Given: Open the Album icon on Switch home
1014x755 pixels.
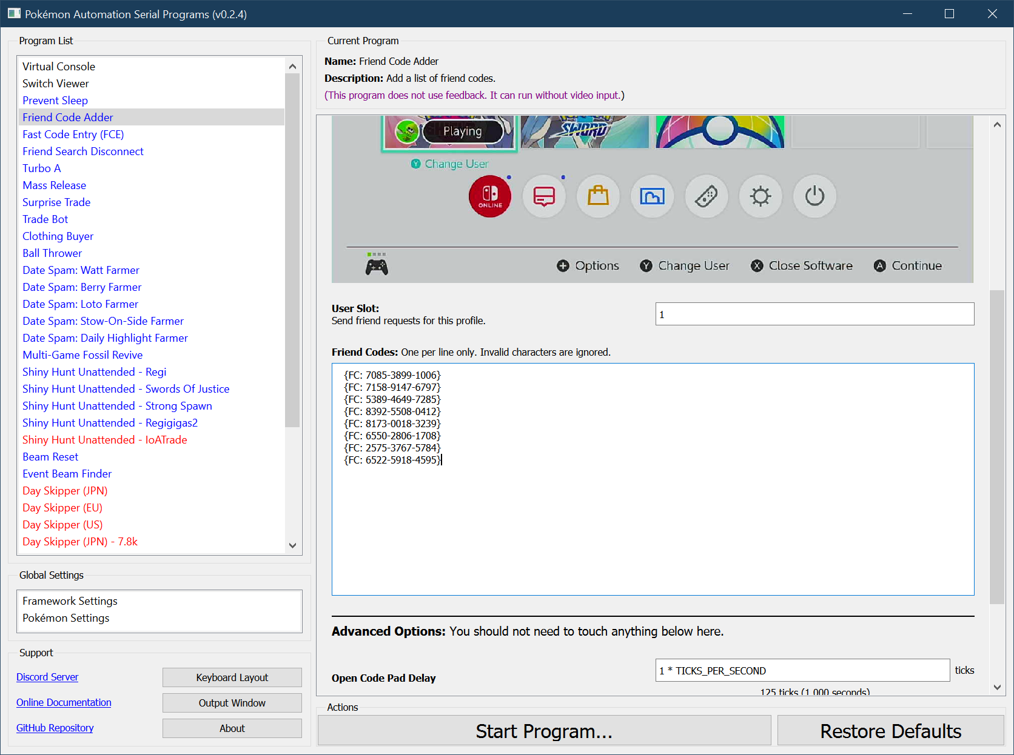Looking at the screenshot, I should pyautogui.click(x=652, y=196).
